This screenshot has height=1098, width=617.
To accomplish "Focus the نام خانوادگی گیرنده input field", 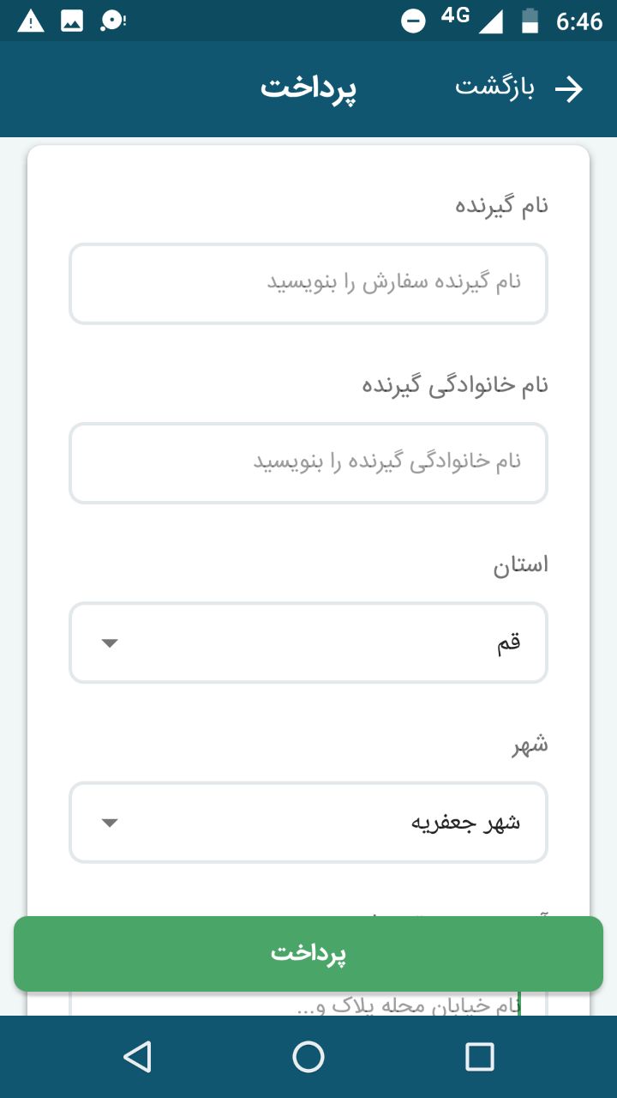I will coord(308,463).
